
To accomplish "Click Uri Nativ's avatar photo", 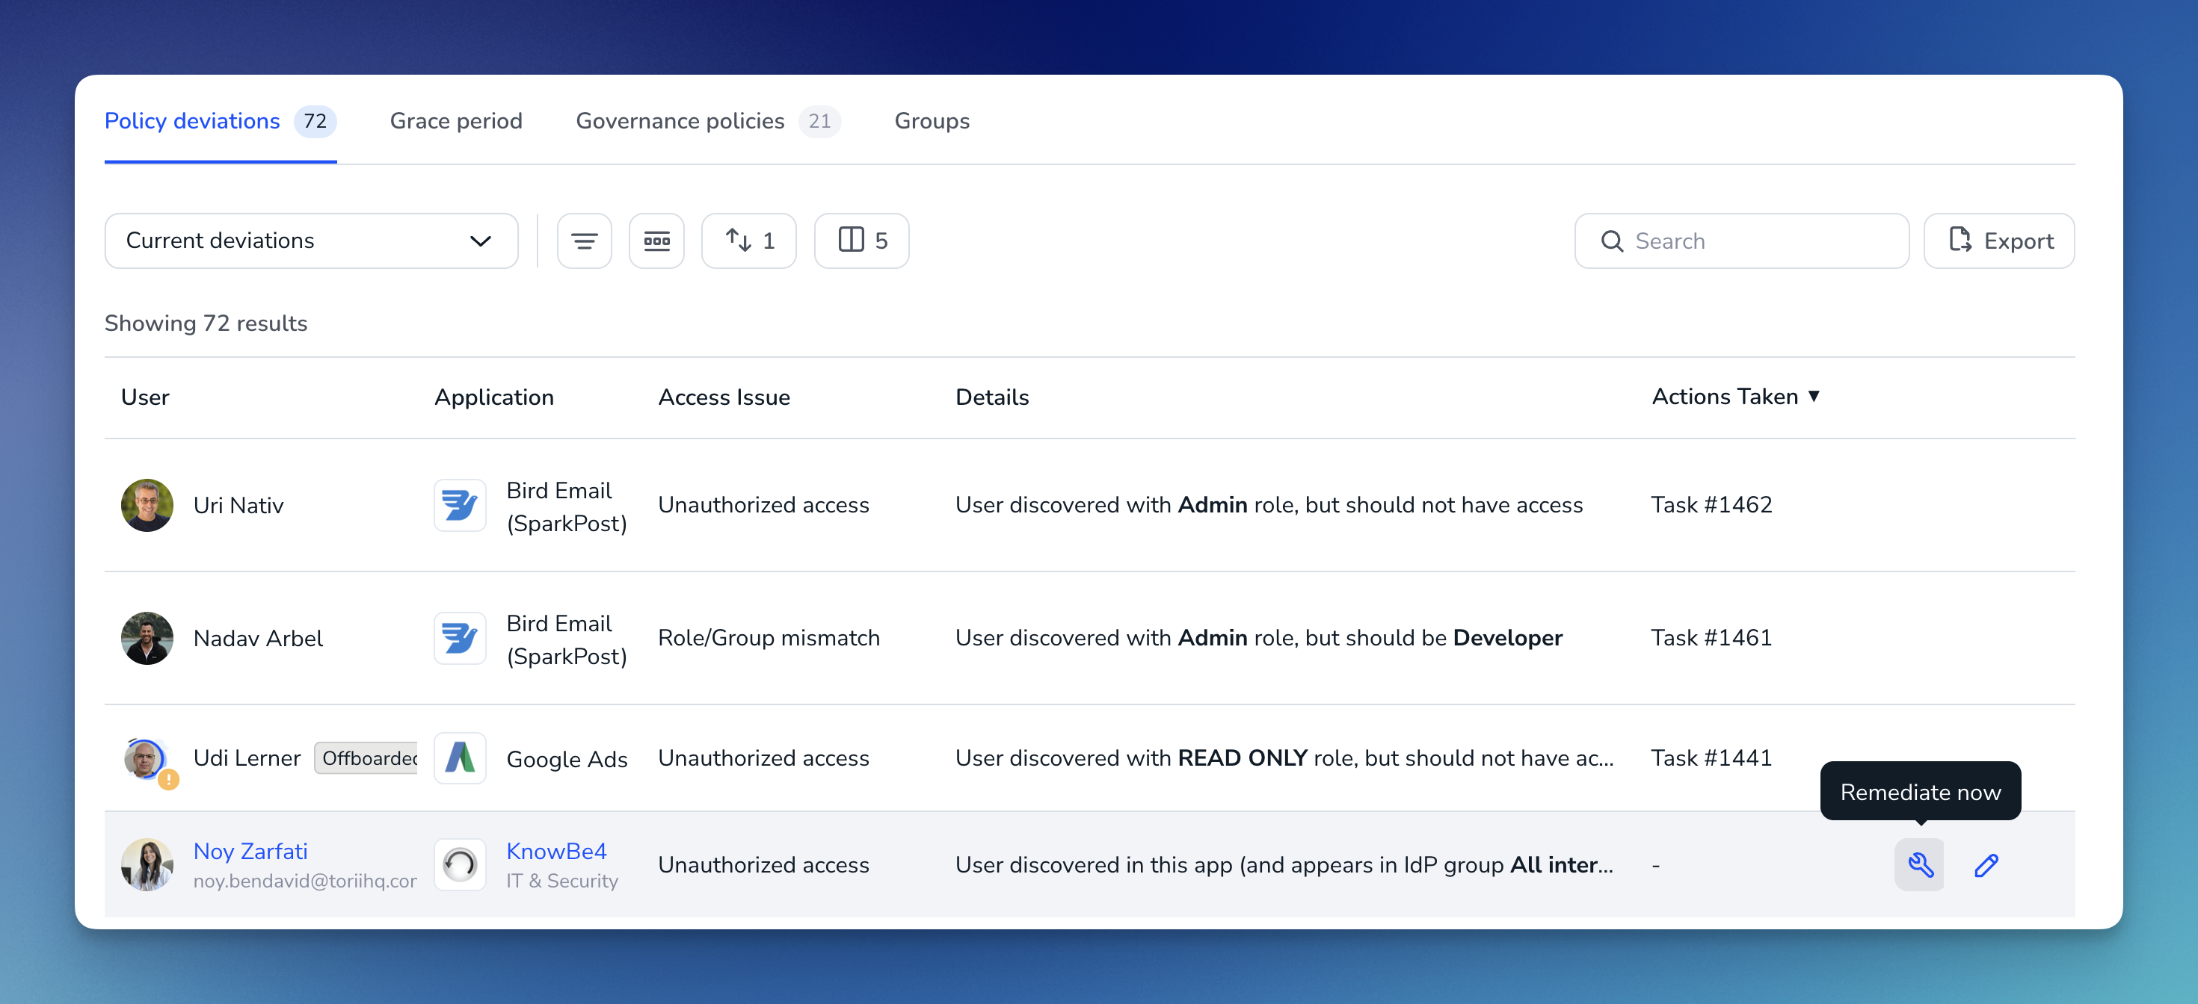I will point(147,506).
